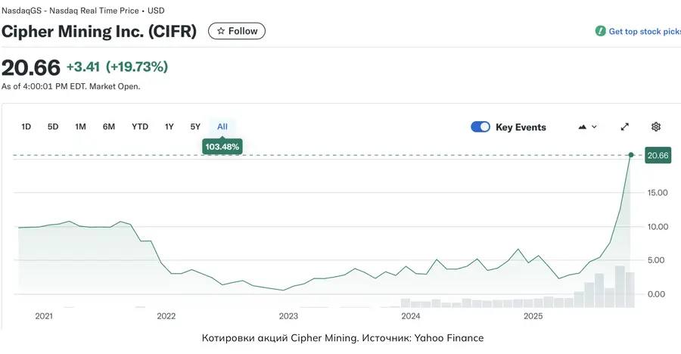Click the green icon beside top stock picks
The width and height of the screenshot is (681, 354).
[x=601, y=31]
